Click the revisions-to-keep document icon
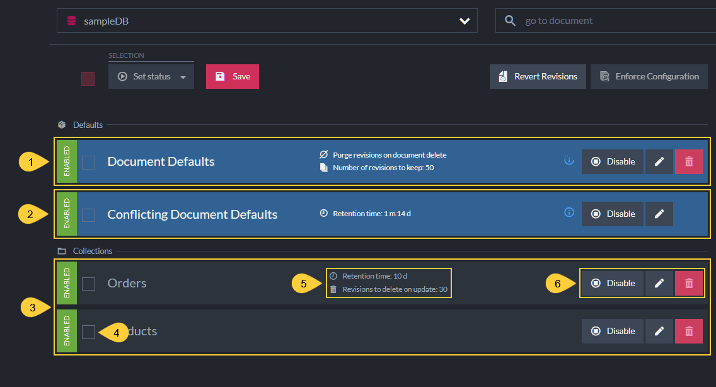 (324, 168)
